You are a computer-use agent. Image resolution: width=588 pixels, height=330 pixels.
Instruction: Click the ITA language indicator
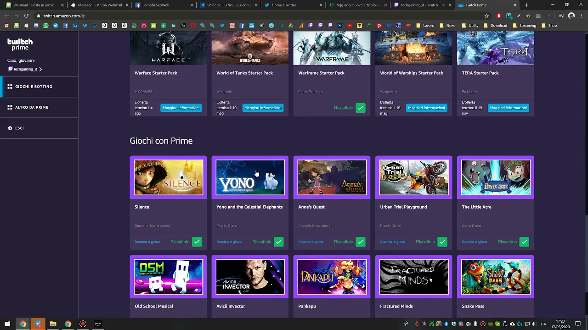click(x=543, y=324)
